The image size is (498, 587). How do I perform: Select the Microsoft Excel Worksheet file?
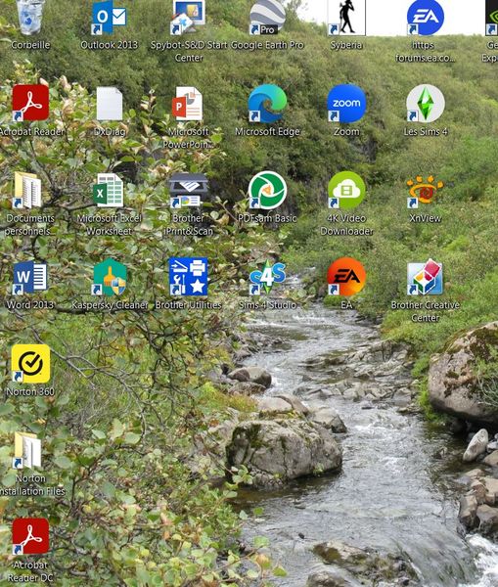coord(109,190)
